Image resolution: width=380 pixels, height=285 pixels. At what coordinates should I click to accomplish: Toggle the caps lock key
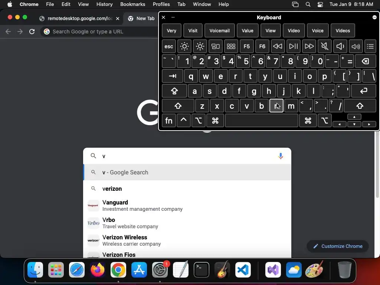[174, 91]
